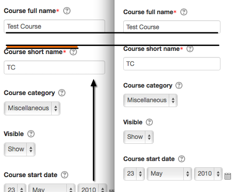The image size is (243, 192).
Task: Open calendar date picker icon on right
Action: 228,176
